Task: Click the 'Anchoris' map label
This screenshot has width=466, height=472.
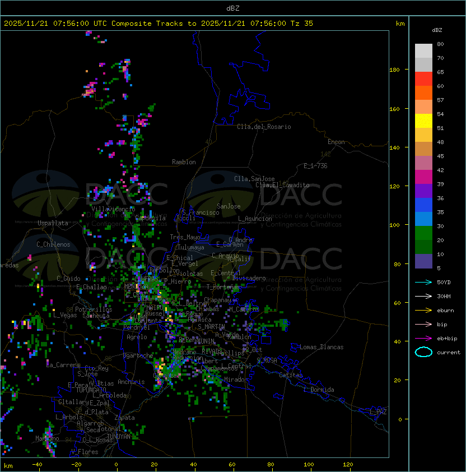Action: pyautogui.click(x=131, y=382)
